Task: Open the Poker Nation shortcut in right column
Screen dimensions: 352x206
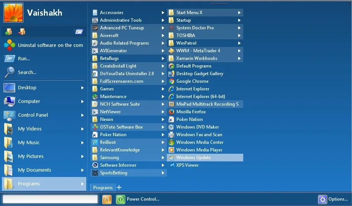Action: click(x=205, y=119)
